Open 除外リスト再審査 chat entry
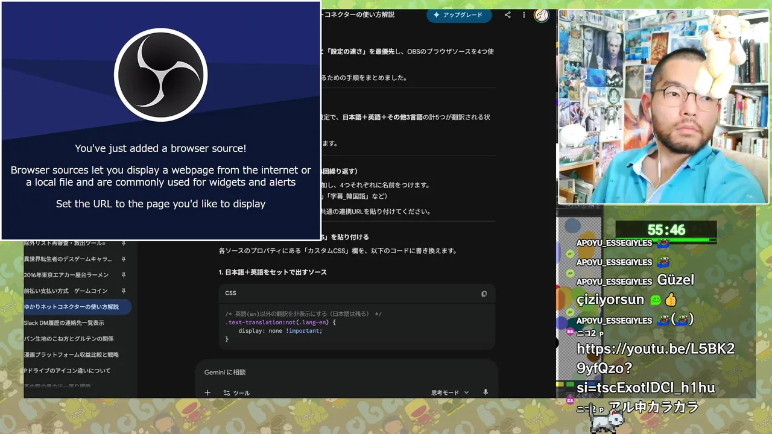This screenshot has width=772, height=434. (65, 243)
